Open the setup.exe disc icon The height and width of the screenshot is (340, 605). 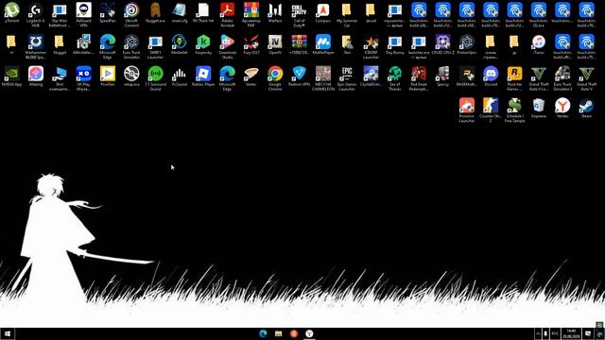131,76
